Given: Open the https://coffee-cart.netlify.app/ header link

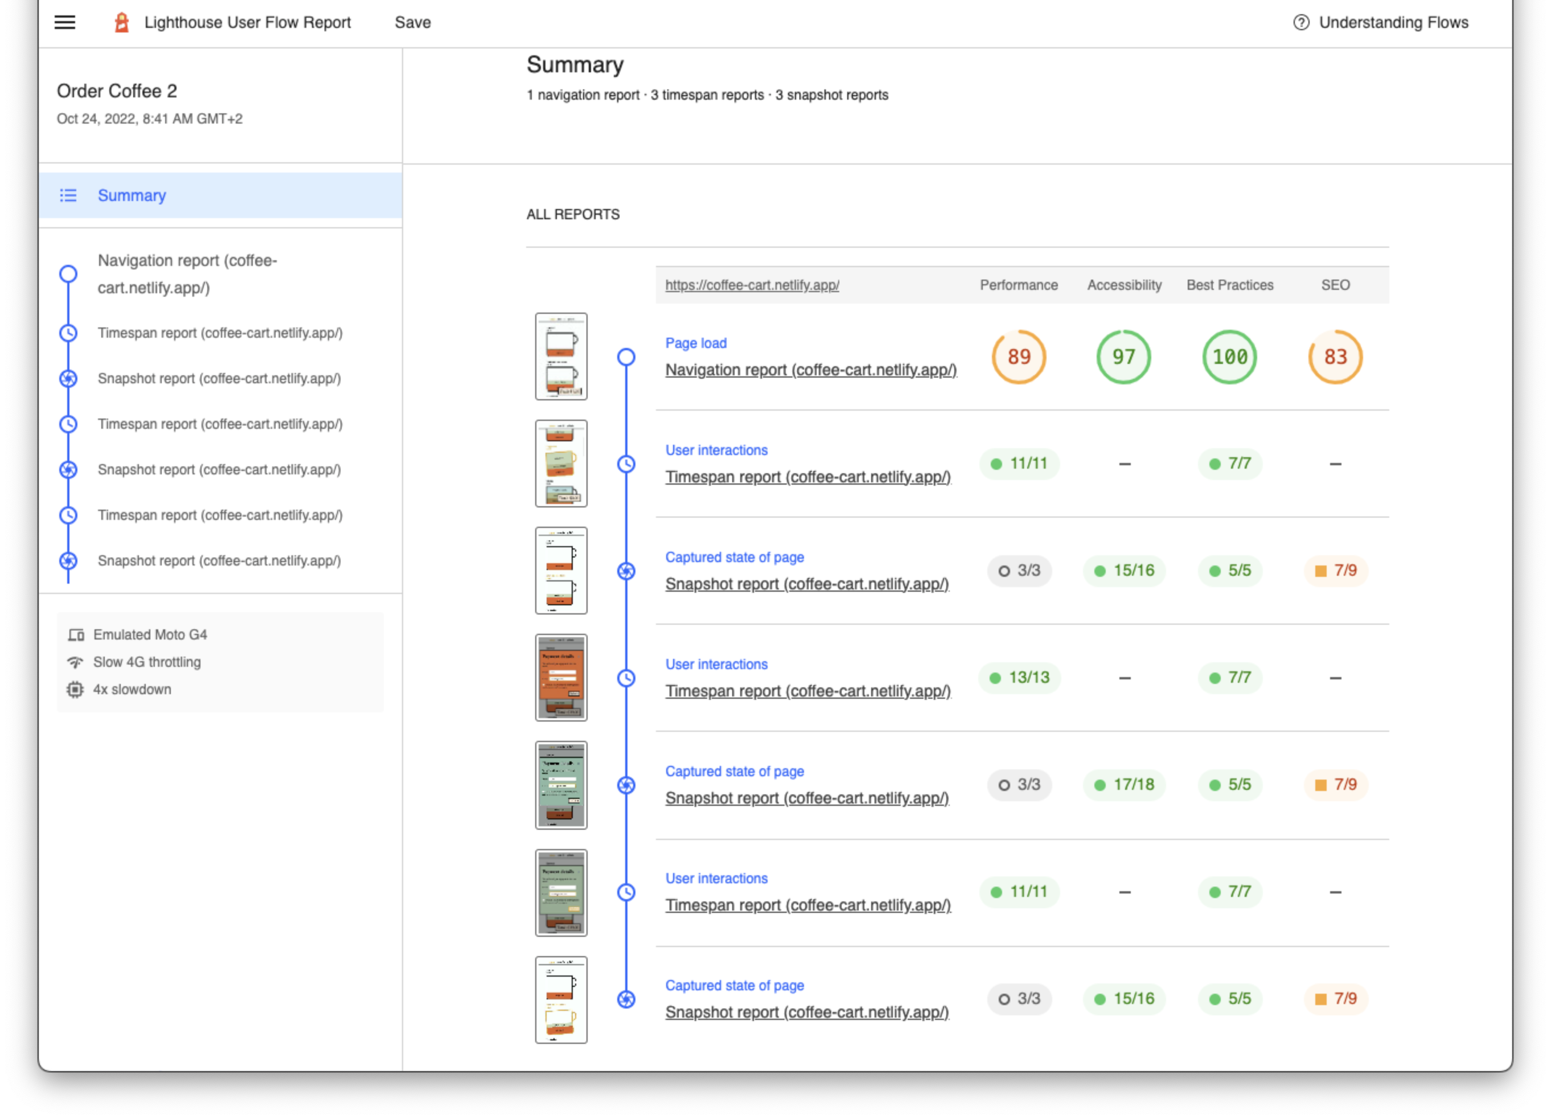Looking at the screenshot, I should [752, 285].
